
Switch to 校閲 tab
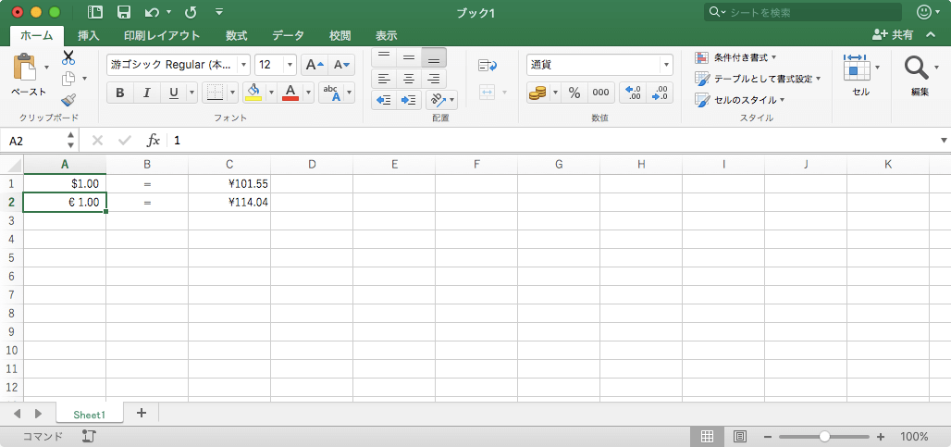pyautogui.click(x=340, y=36)
